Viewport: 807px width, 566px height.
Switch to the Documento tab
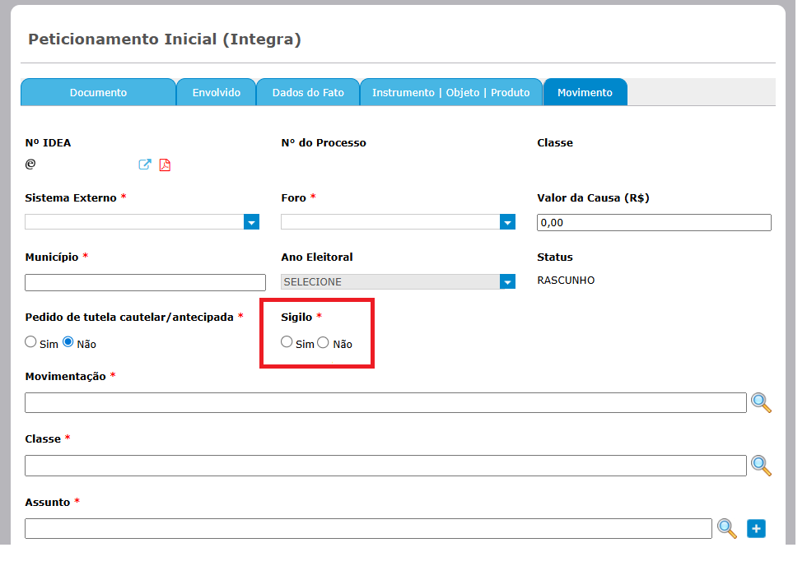[x=98, y=92]
